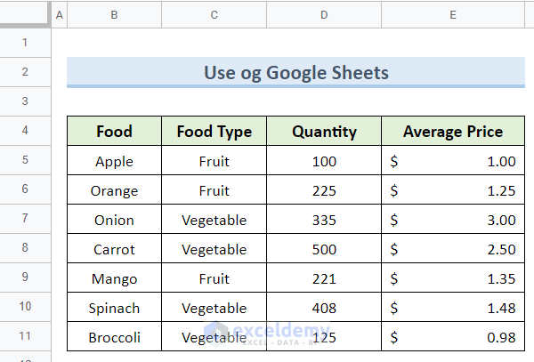Select column C header
The width and height of the screenshot is (534, 362).
point(214,14)
